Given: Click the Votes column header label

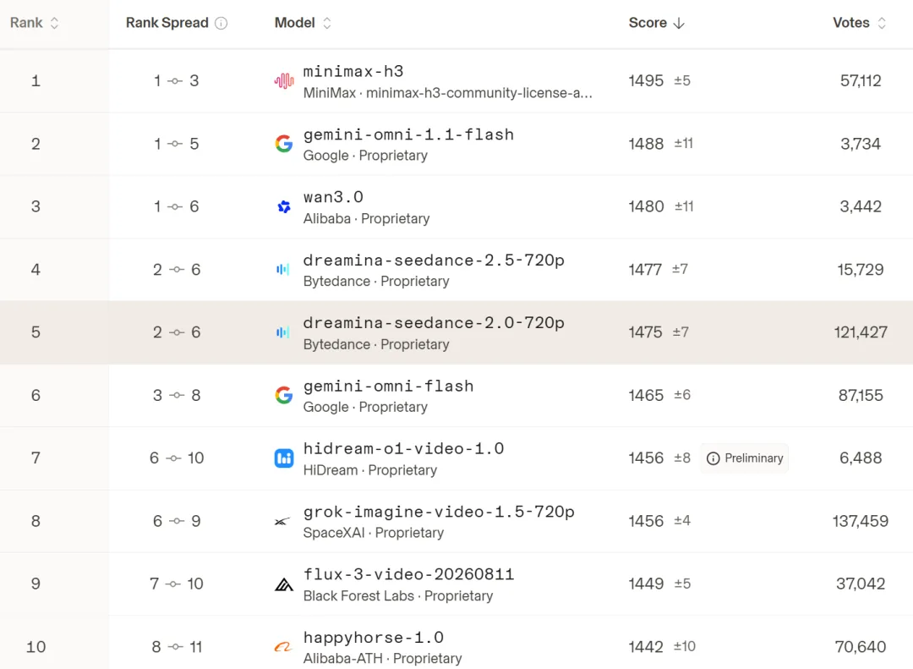Looking at the screenshot, I should [851, 23].
